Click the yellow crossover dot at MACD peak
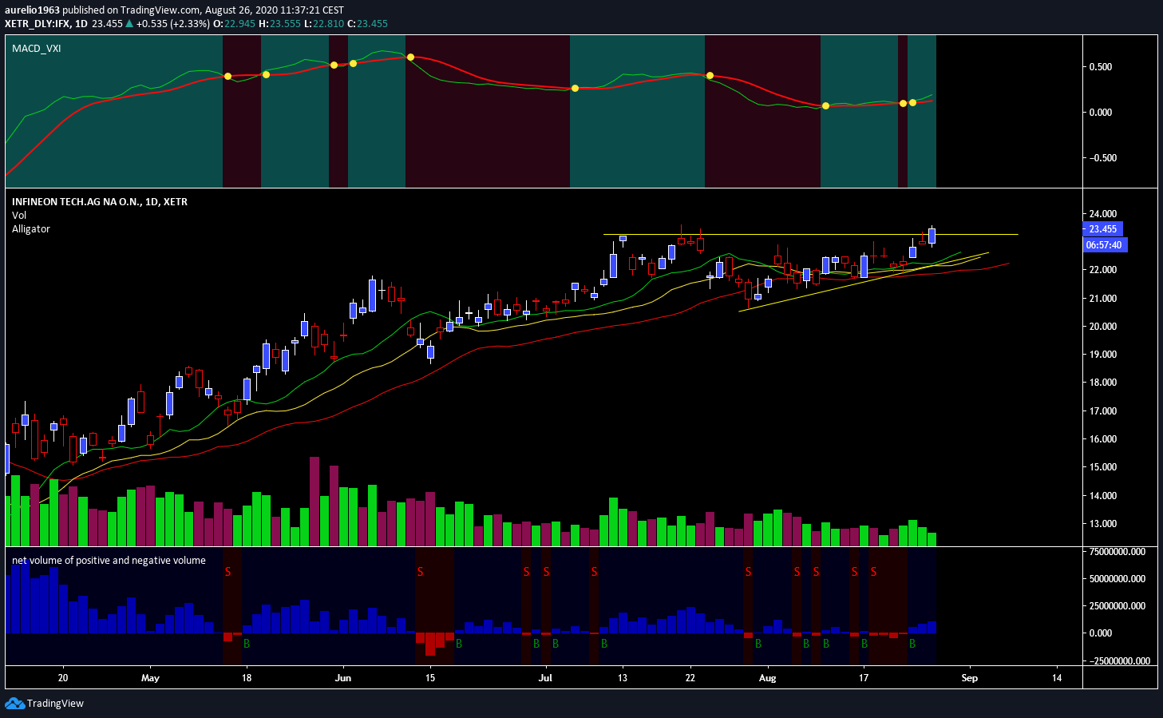1163x718 pixels. tap(410, 57)
